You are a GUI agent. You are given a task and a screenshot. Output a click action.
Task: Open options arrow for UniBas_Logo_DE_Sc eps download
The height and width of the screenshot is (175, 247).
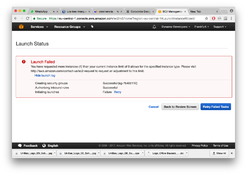click(x=142, y=153)
